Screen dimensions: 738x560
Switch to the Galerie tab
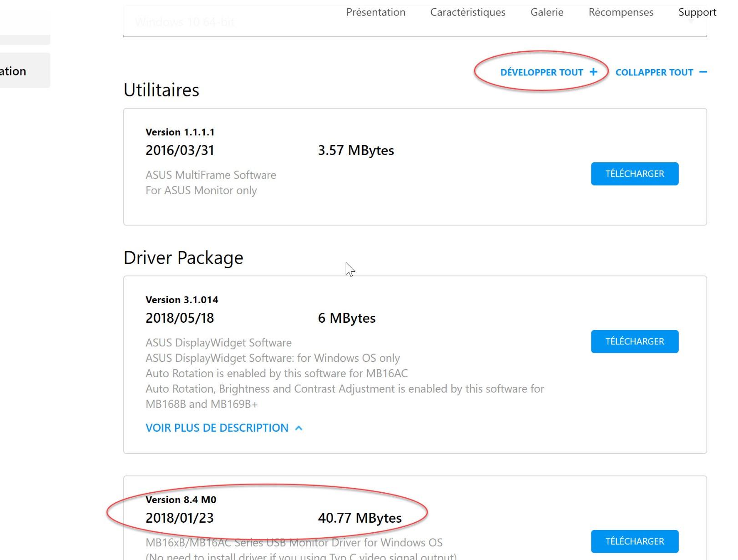[547, 12]
